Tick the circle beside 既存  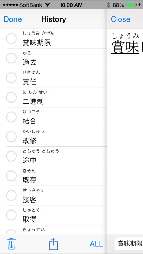11,176
